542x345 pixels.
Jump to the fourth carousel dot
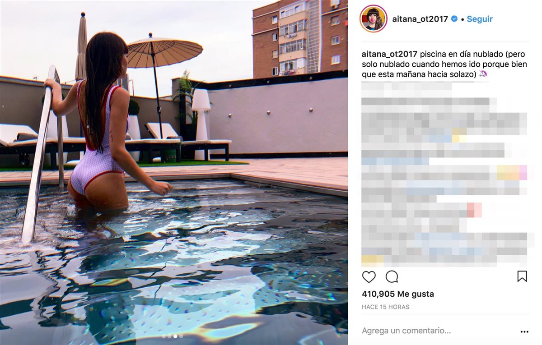(x=181, y=336)
